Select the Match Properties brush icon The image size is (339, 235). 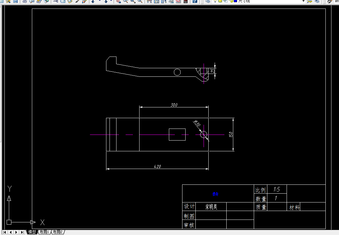[77, 1]
